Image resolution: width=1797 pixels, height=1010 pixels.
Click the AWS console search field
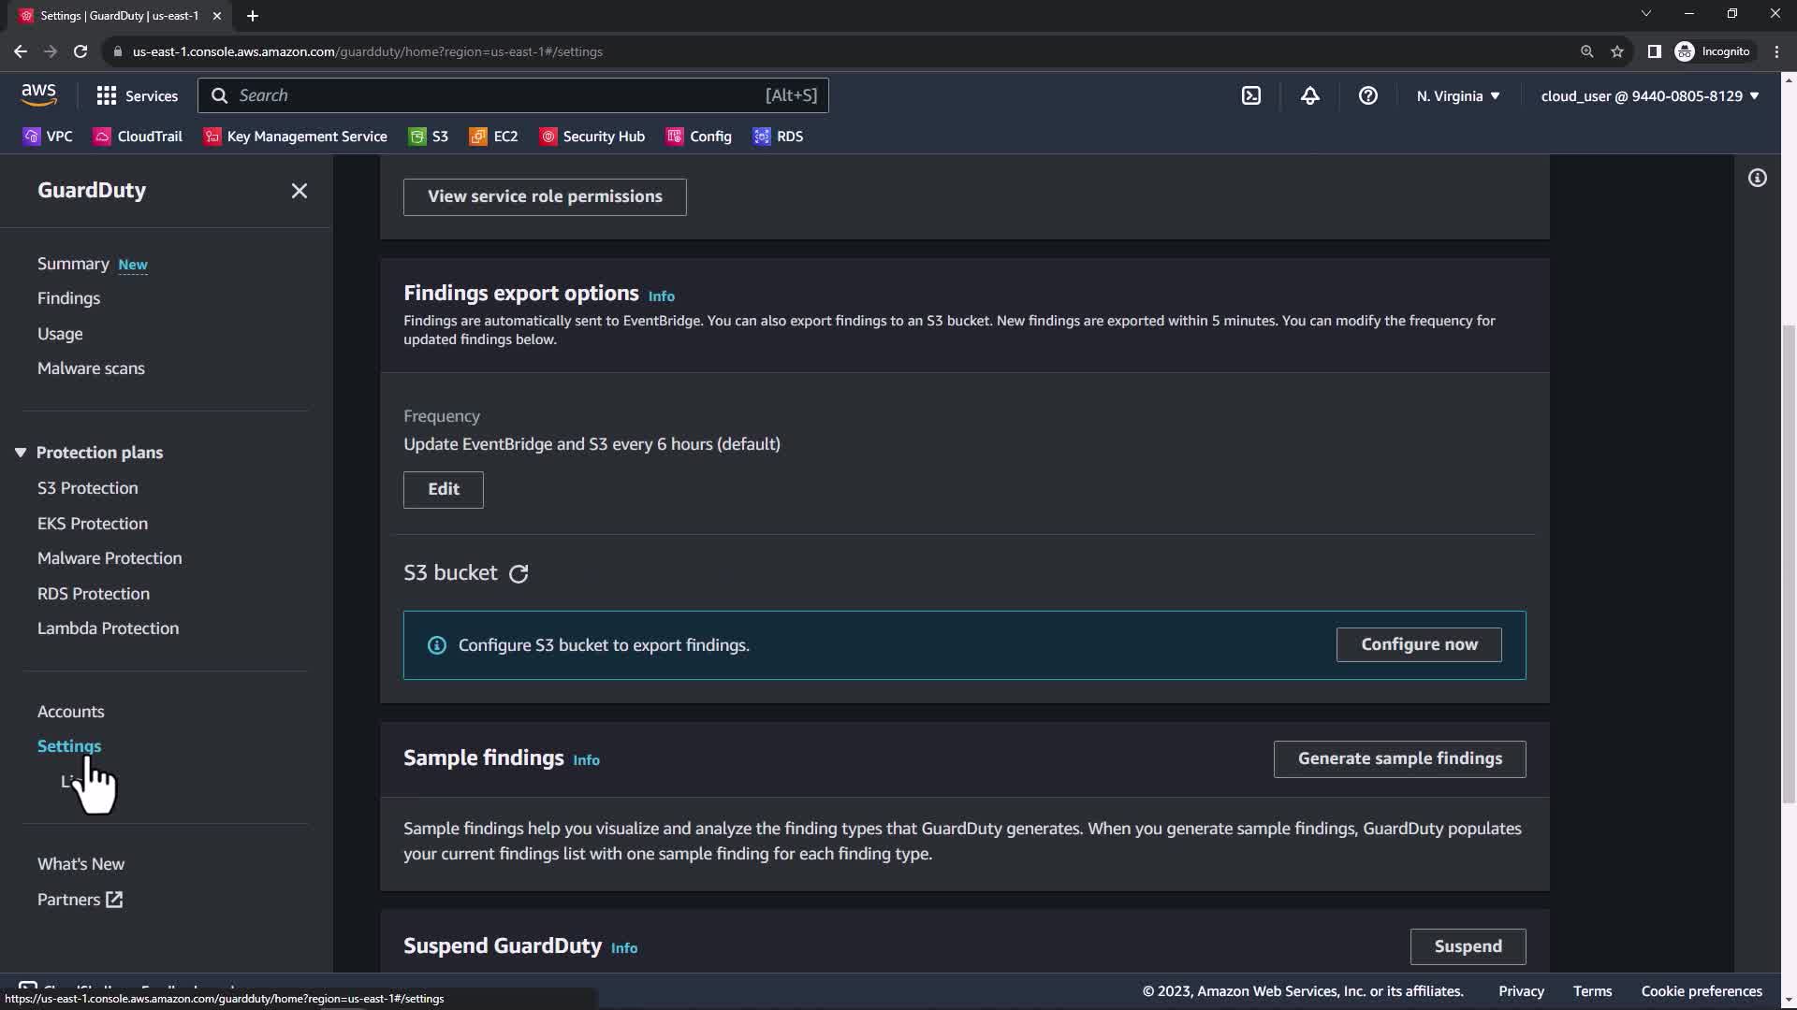tap(496, 95)
